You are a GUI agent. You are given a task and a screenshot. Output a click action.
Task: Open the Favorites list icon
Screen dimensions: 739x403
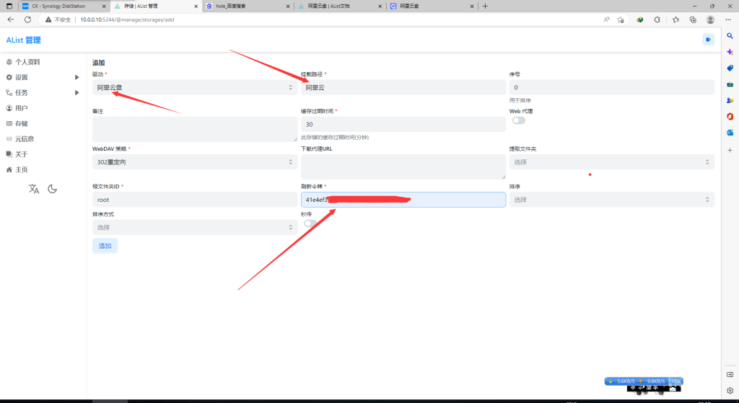click(x=675, y=19)
